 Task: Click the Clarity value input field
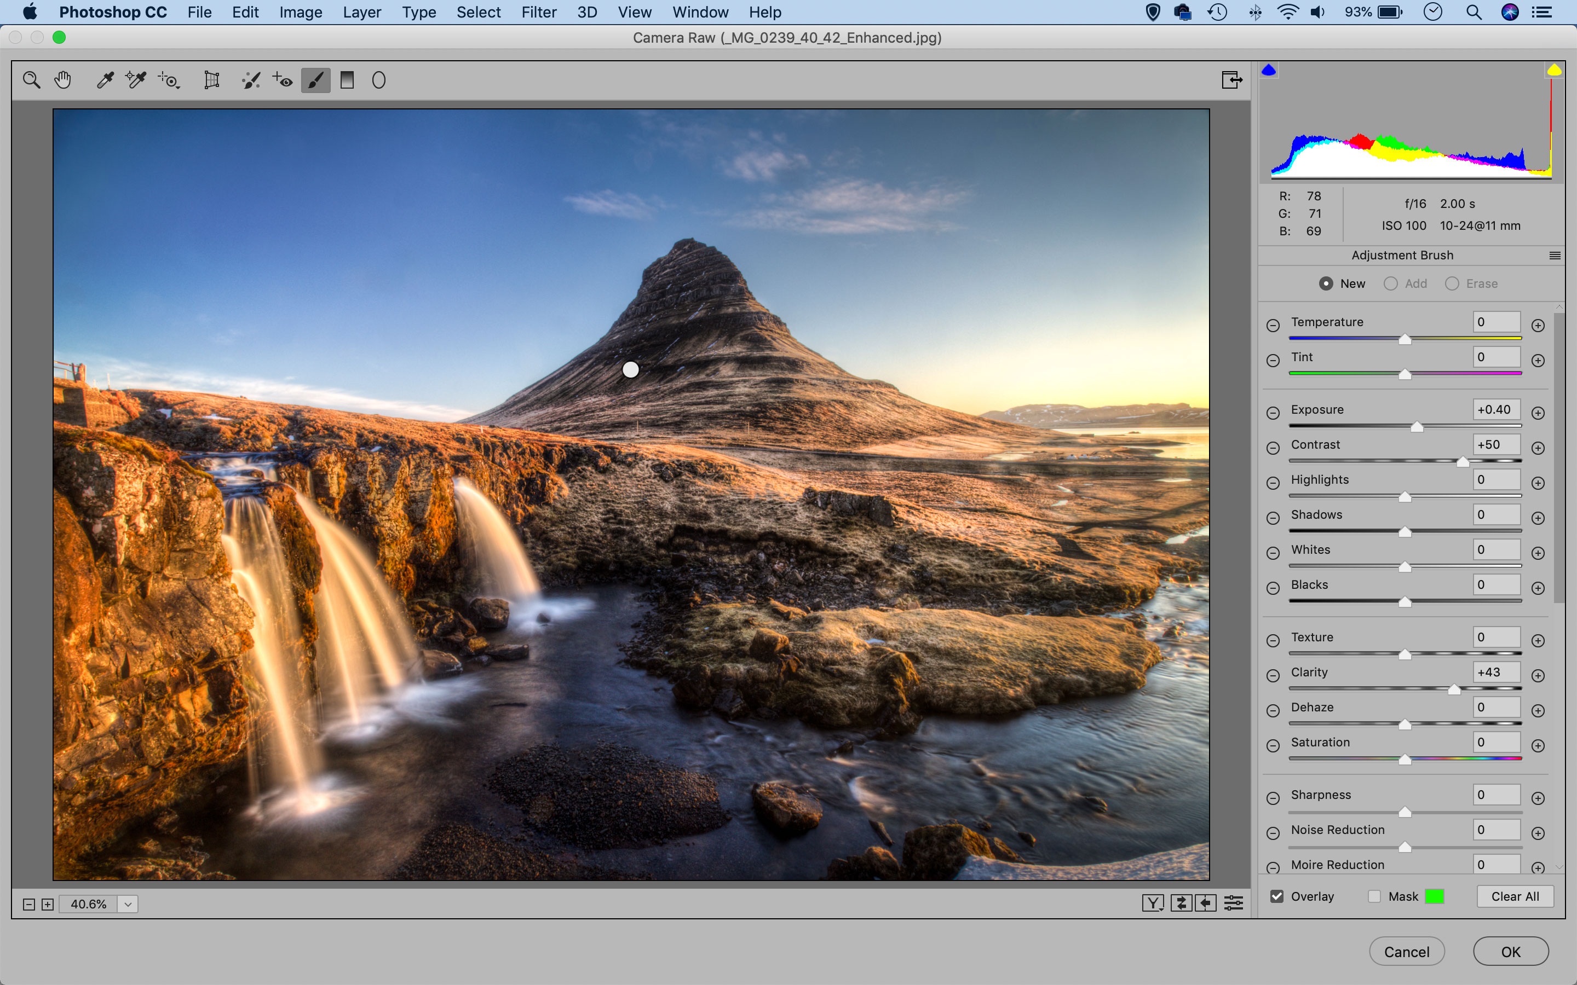click(x=1495, y=672)
